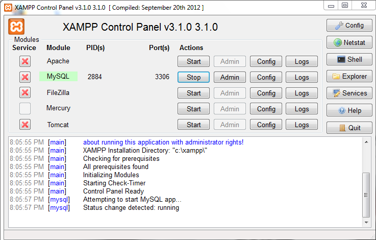Click the 'Control Panel Ready' log line
The width and height of the screenshot is (376, 240).
coord(113,191)
